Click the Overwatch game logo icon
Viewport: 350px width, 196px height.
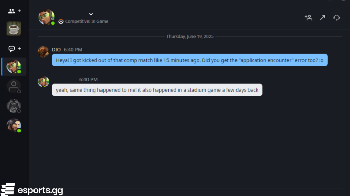[61, 21]
